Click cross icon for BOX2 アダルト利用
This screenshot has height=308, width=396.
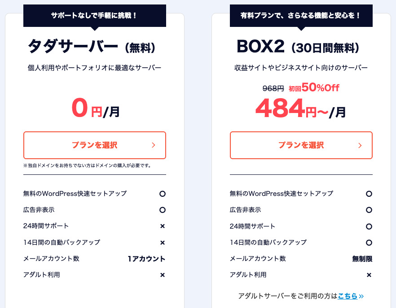click(369, 275)
